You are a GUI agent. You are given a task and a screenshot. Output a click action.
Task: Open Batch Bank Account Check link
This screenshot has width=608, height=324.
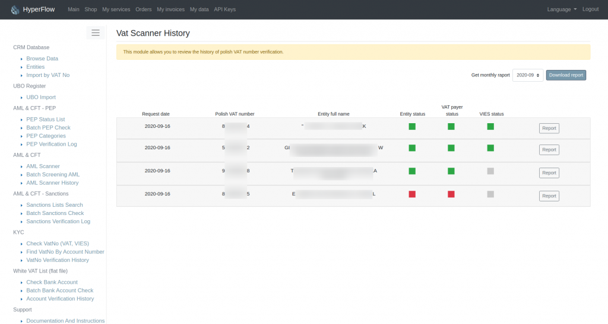(x=60, y=290)
